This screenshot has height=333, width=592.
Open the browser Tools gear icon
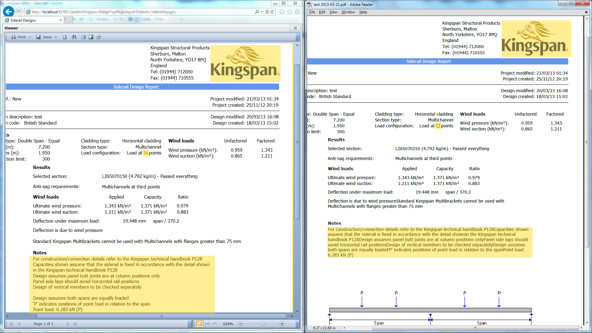click(297, 12)
